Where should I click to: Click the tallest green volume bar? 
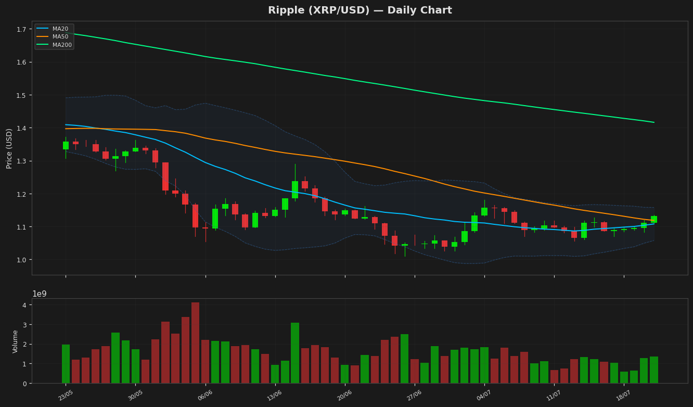click(295, 353)
